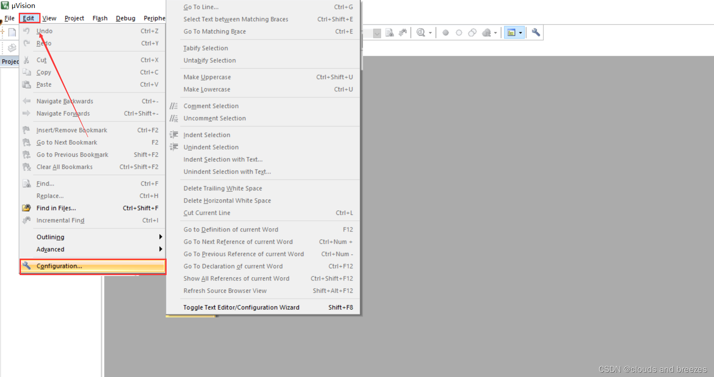The image size is (714, 377).
Task: Click the Configuration wrench icon in menu
Action: 27,266
